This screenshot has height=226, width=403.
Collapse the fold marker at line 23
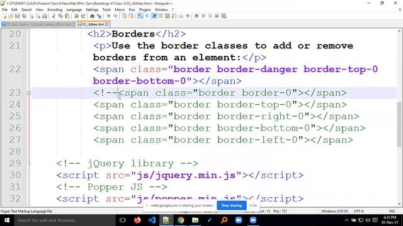[29, 93]
